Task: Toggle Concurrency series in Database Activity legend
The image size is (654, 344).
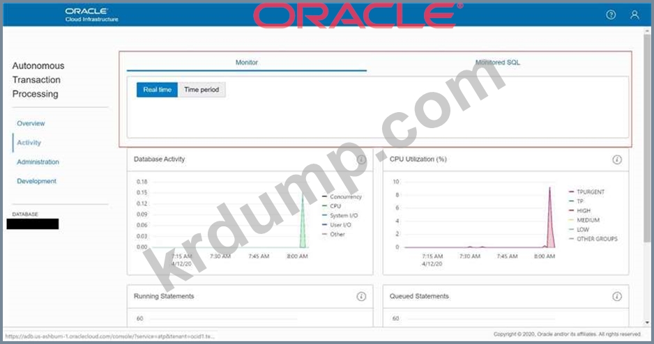Action: (x=342, y=196)
